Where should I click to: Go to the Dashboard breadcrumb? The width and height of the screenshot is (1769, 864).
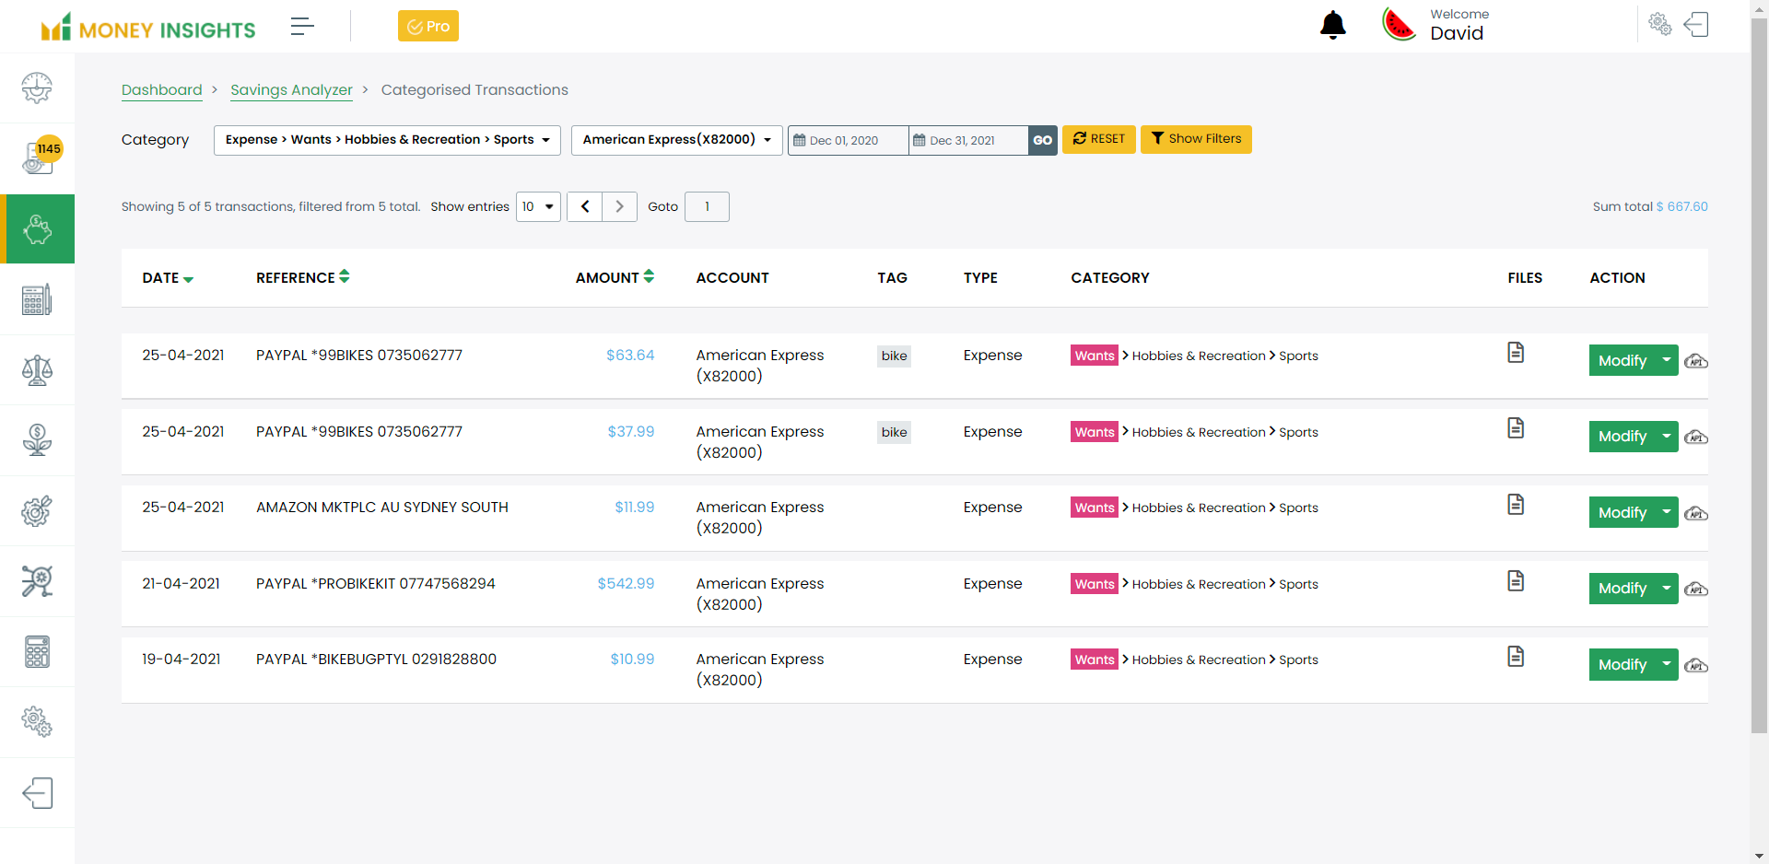click(x=161, y=89)
